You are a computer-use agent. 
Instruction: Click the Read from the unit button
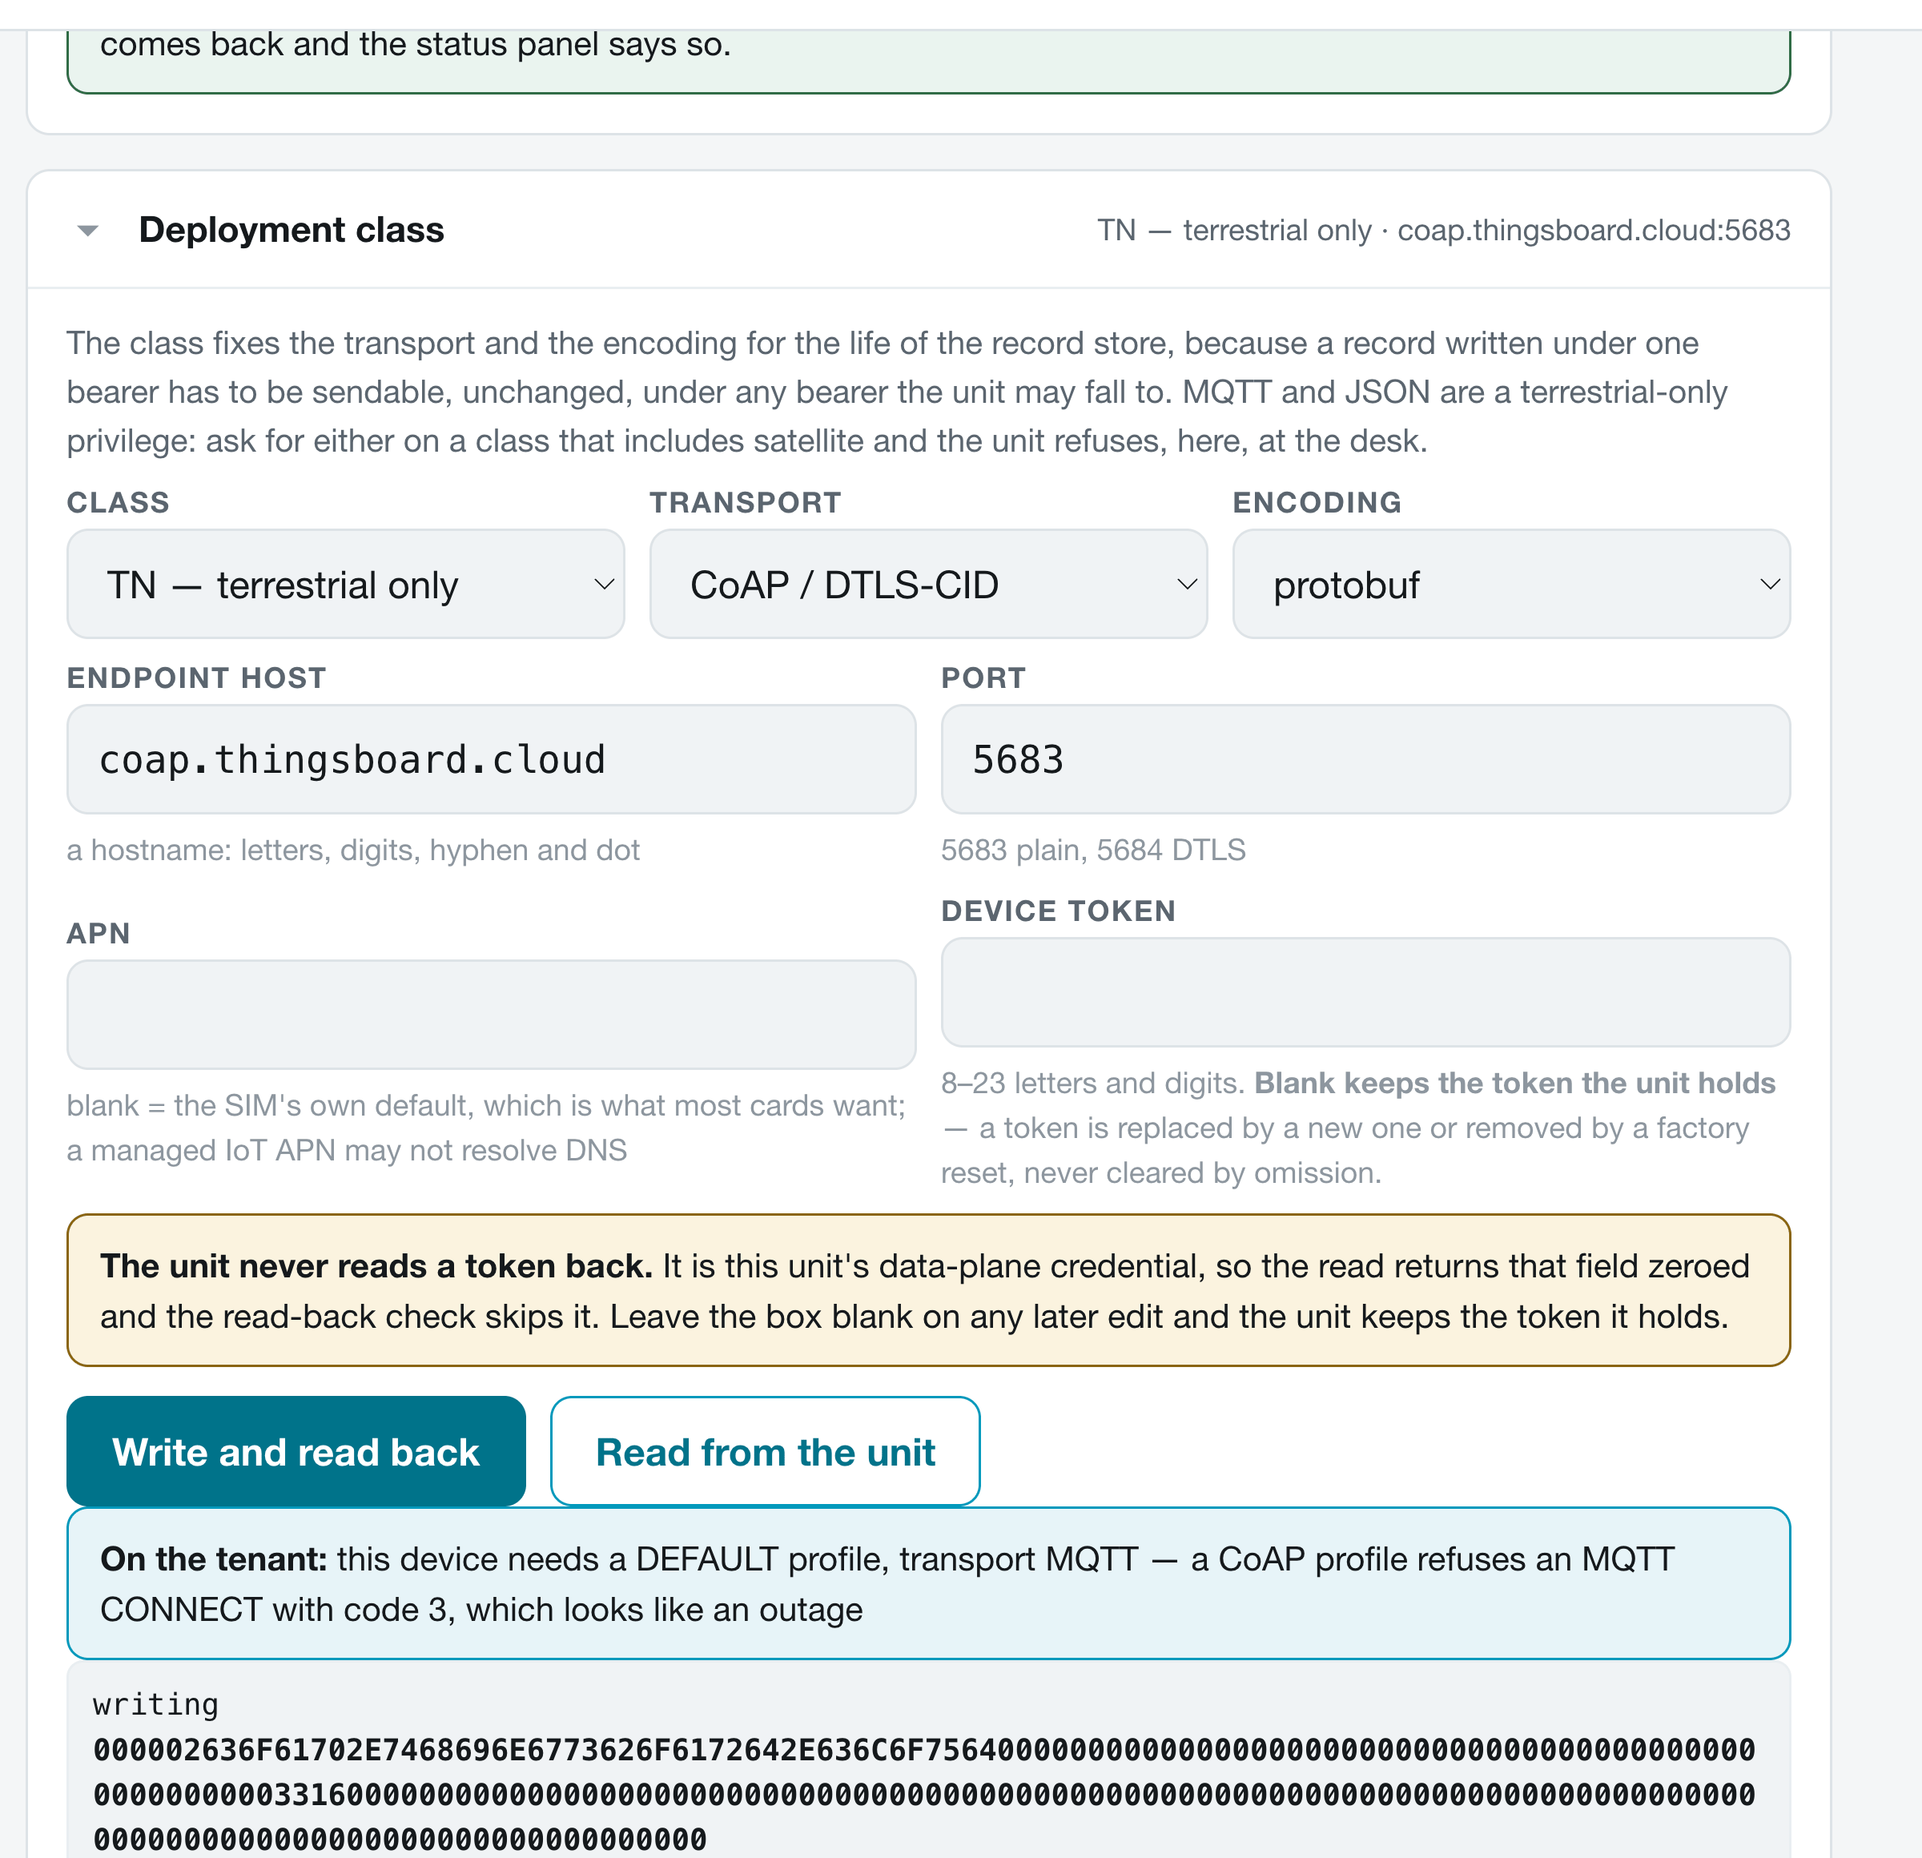tap(765, 1451)
